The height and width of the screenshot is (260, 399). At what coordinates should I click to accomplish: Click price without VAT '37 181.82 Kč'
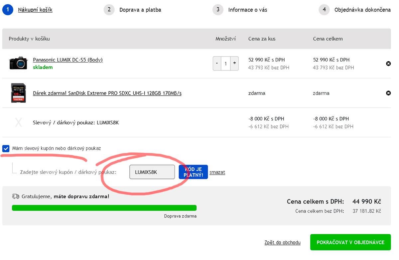point(367,211)
